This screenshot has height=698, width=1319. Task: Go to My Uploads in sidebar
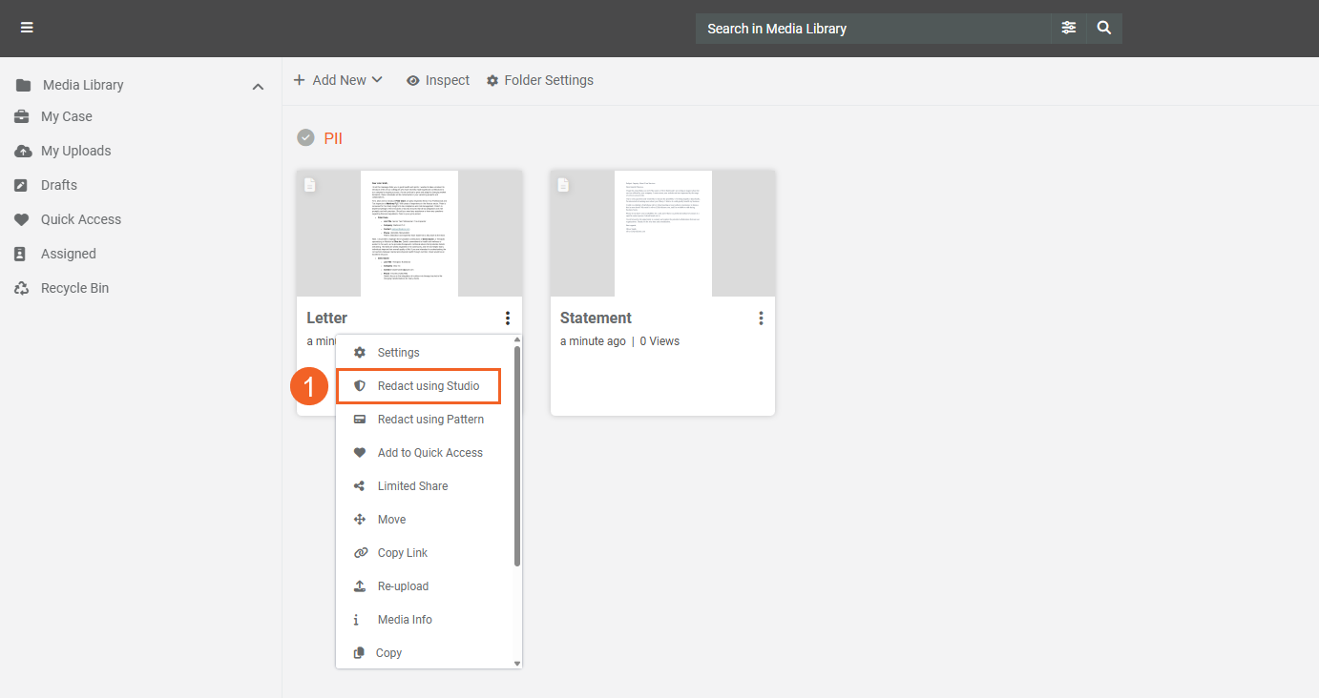click(x=74, y=151)
